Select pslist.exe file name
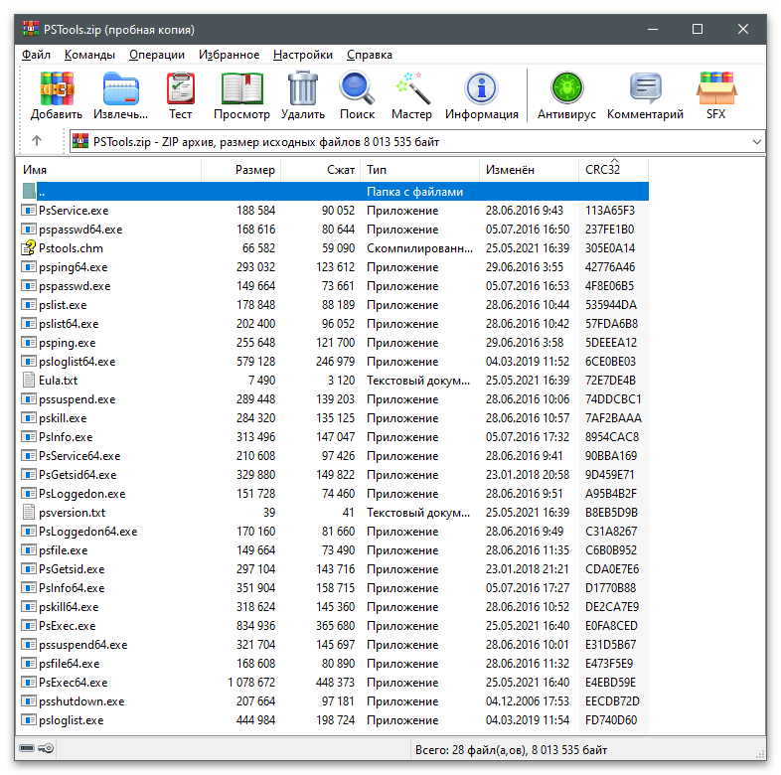 coord(63,305)
